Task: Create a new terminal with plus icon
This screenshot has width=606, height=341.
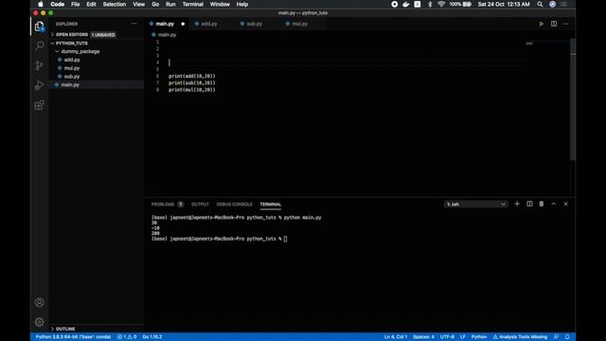Action: tap(517, 205)
